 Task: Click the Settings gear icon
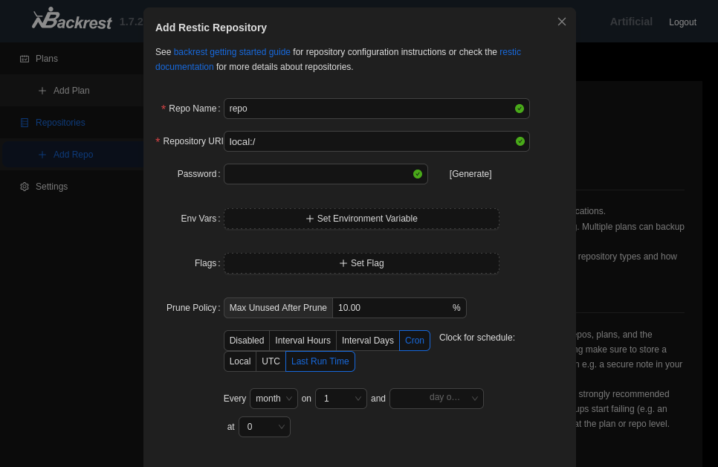coord(25,187)
